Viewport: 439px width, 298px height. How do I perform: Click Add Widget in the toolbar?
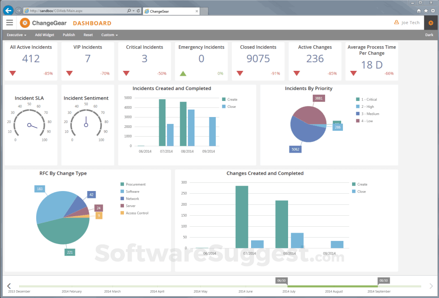44,35
